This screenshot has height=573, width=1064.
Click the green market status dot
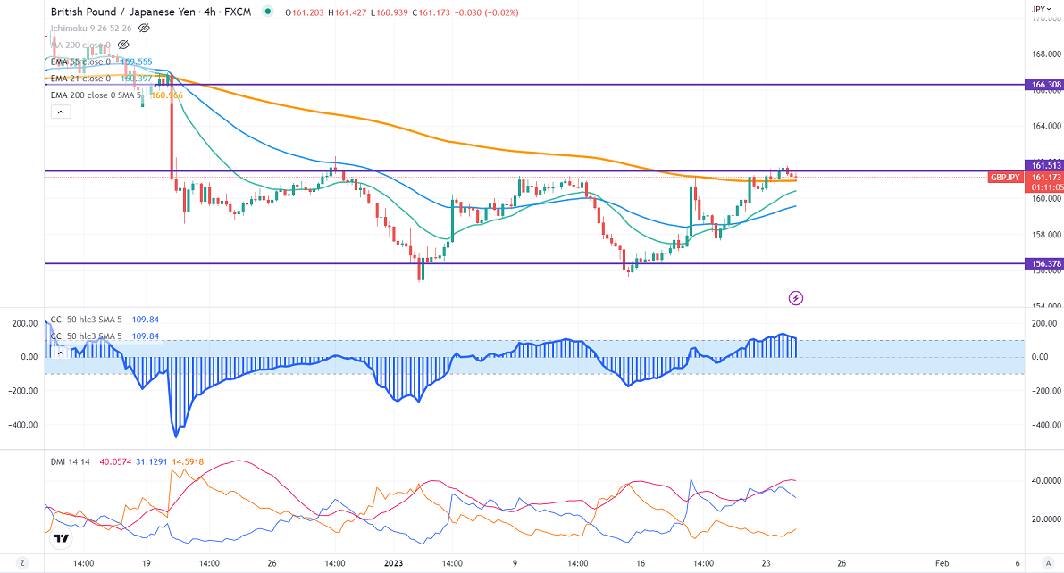point(268,12)
